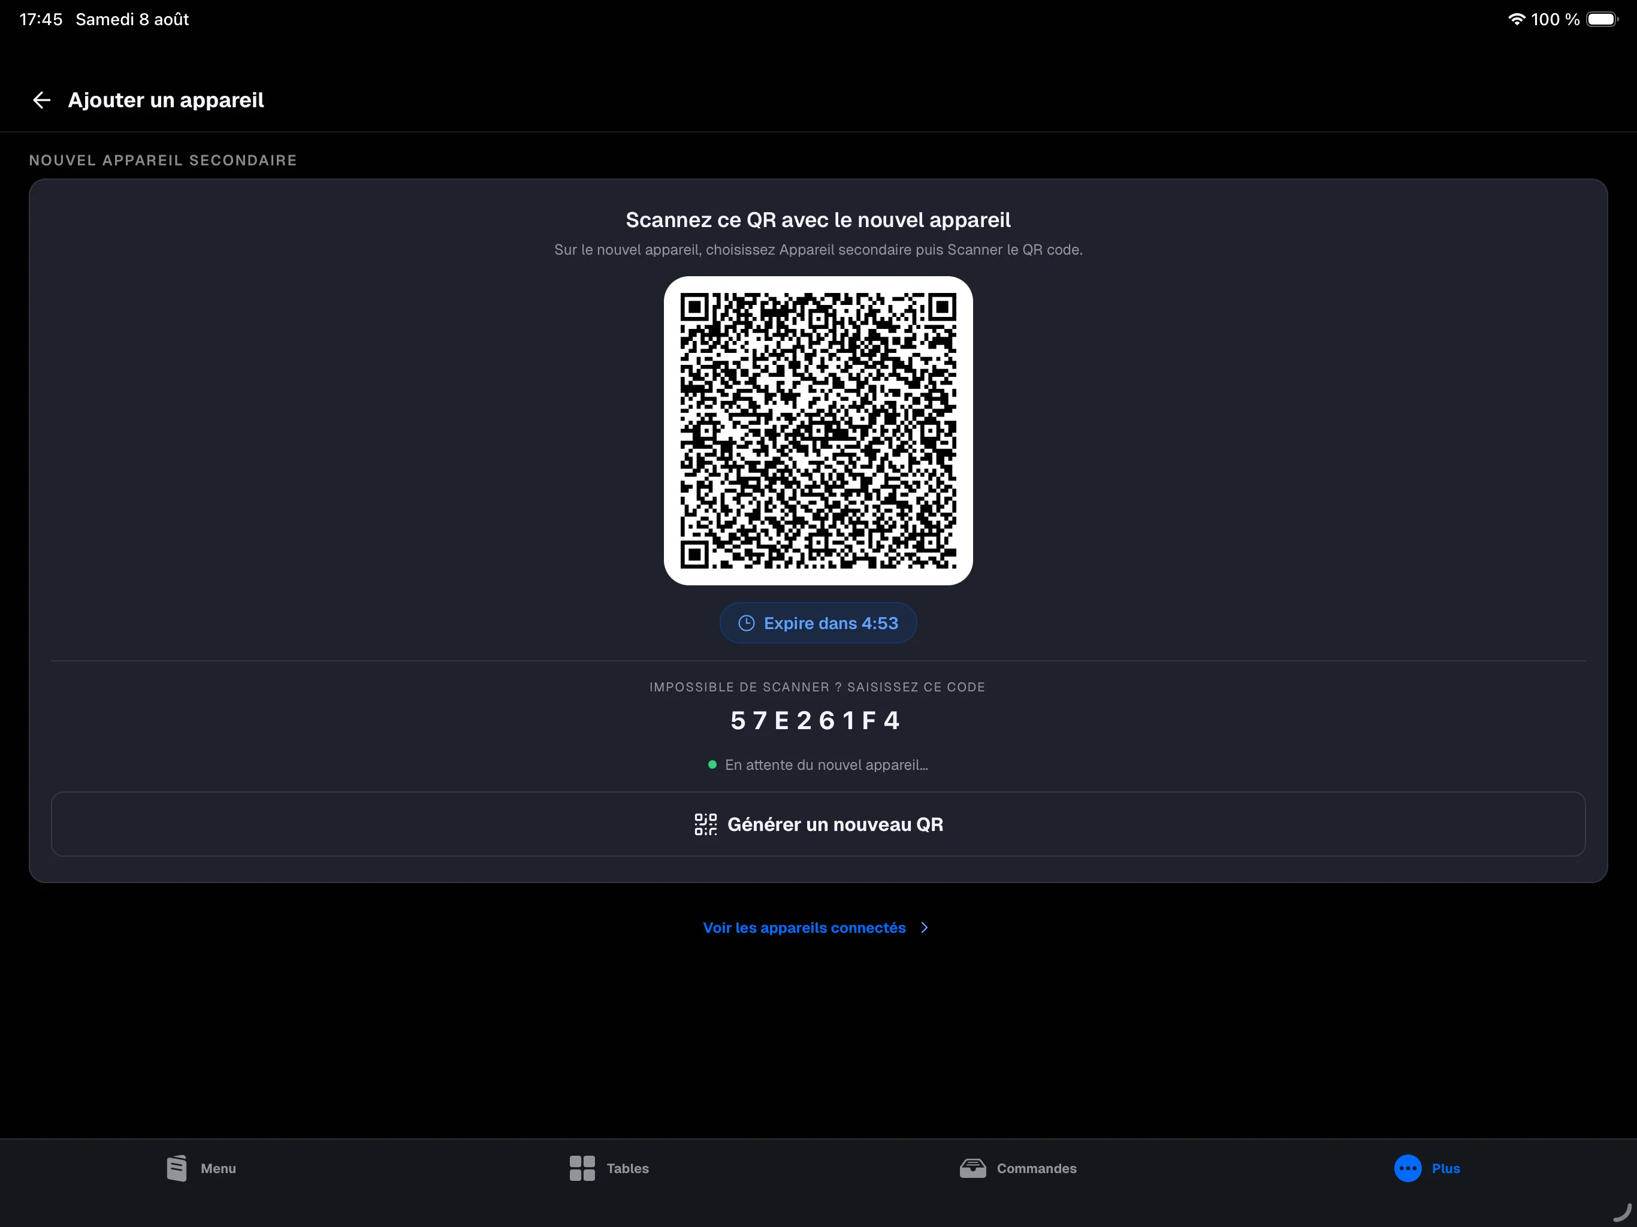Click En attente du nouvel appareil text
Image resolution: width=1637 pixels, height=1227 pixels.
pyautogui.click(x=827, y=765)
